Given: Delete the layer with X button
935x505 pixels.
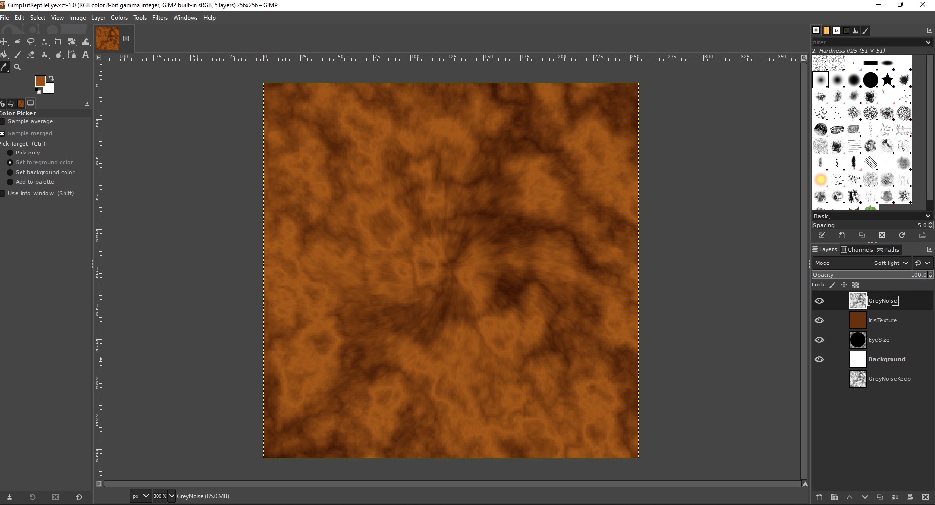Looking at the screenshot, I should [x=925, y=497].
